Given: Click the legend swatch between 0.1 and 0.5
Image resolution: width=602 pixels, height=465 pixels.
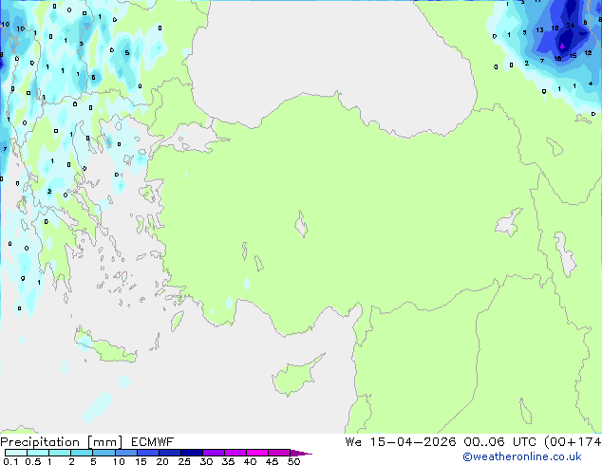Looking at the screenshot, I should coord(16,453).
